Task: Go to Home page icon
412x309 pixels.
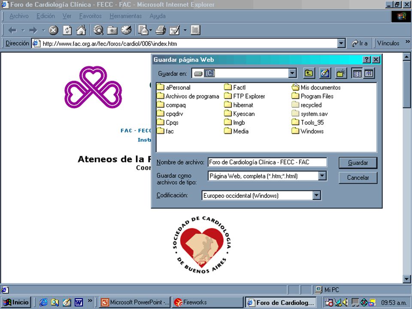Action: 81,30
